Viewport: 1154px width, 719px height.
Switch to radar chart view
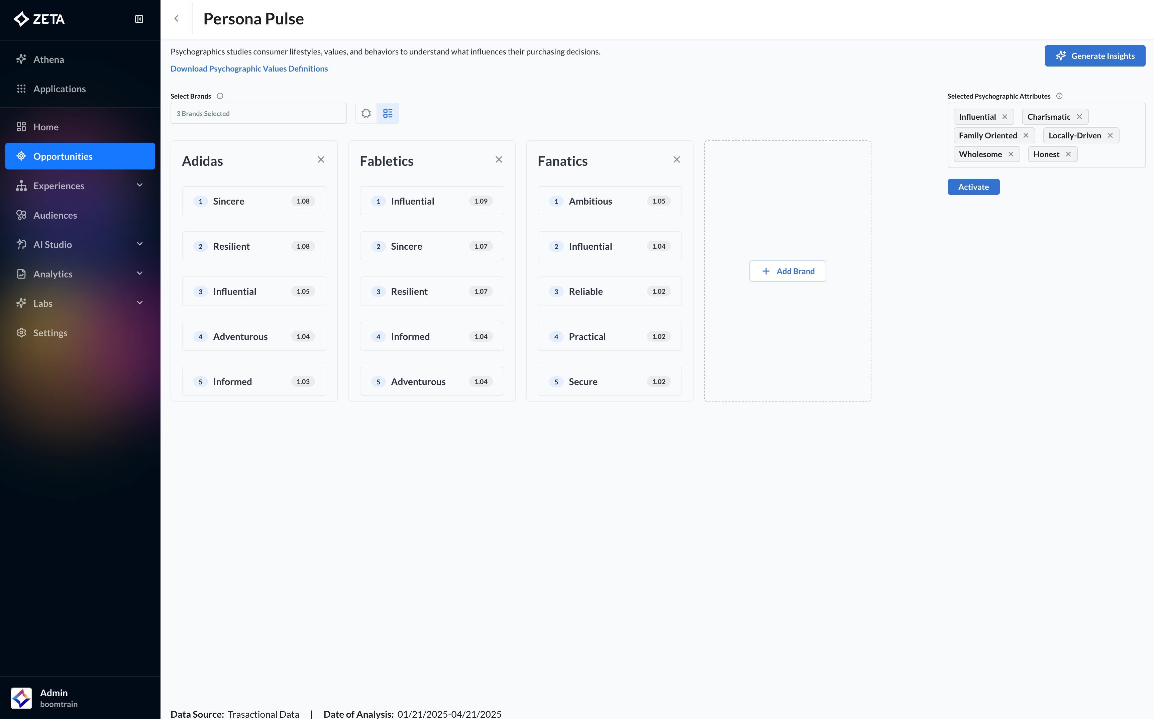click(x=366, y=114)
